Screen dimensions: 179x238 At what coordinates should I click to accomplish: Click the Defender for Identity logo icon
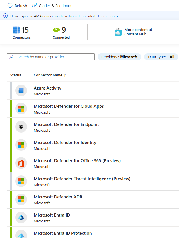(21, 145)
